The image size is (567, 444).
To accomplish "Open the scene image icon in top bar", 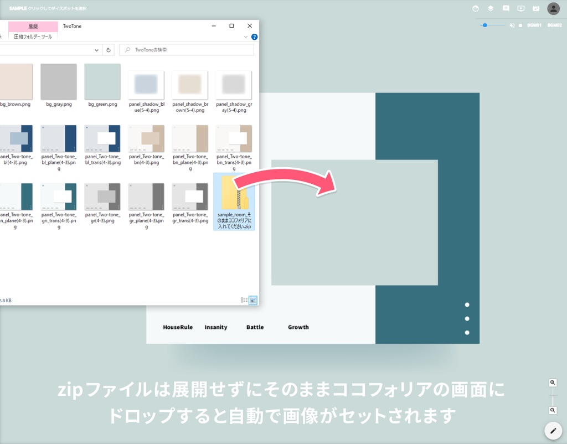I will pos(535,8).
